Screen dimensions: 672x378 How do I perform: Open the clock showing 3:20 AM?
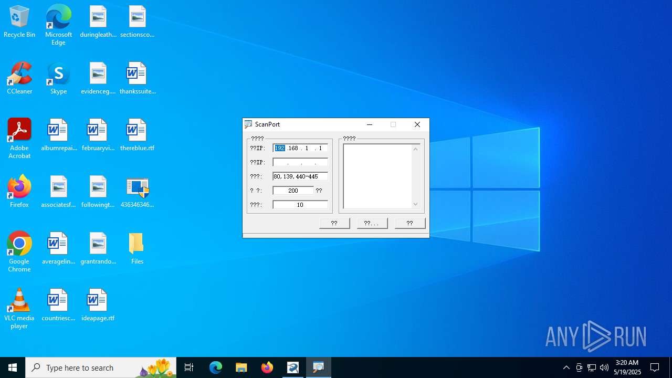(627, 367)
